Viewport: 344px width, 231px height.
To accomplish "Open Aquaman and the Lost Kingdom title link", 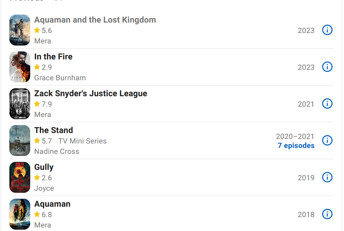I will point(95,20).
